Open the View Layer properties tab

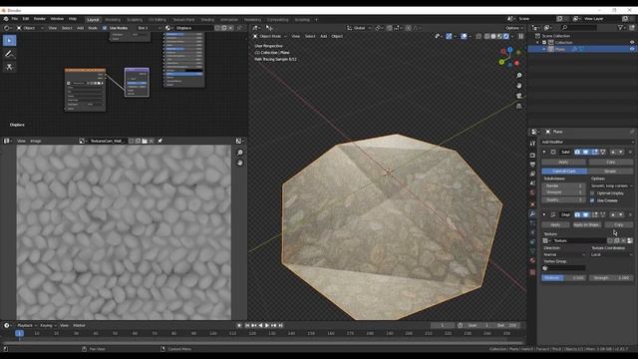(x=532, y=174)
